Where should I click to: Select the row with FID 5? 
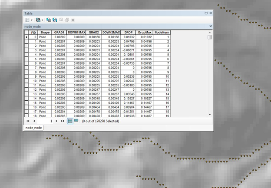click(x=26, y=59)
